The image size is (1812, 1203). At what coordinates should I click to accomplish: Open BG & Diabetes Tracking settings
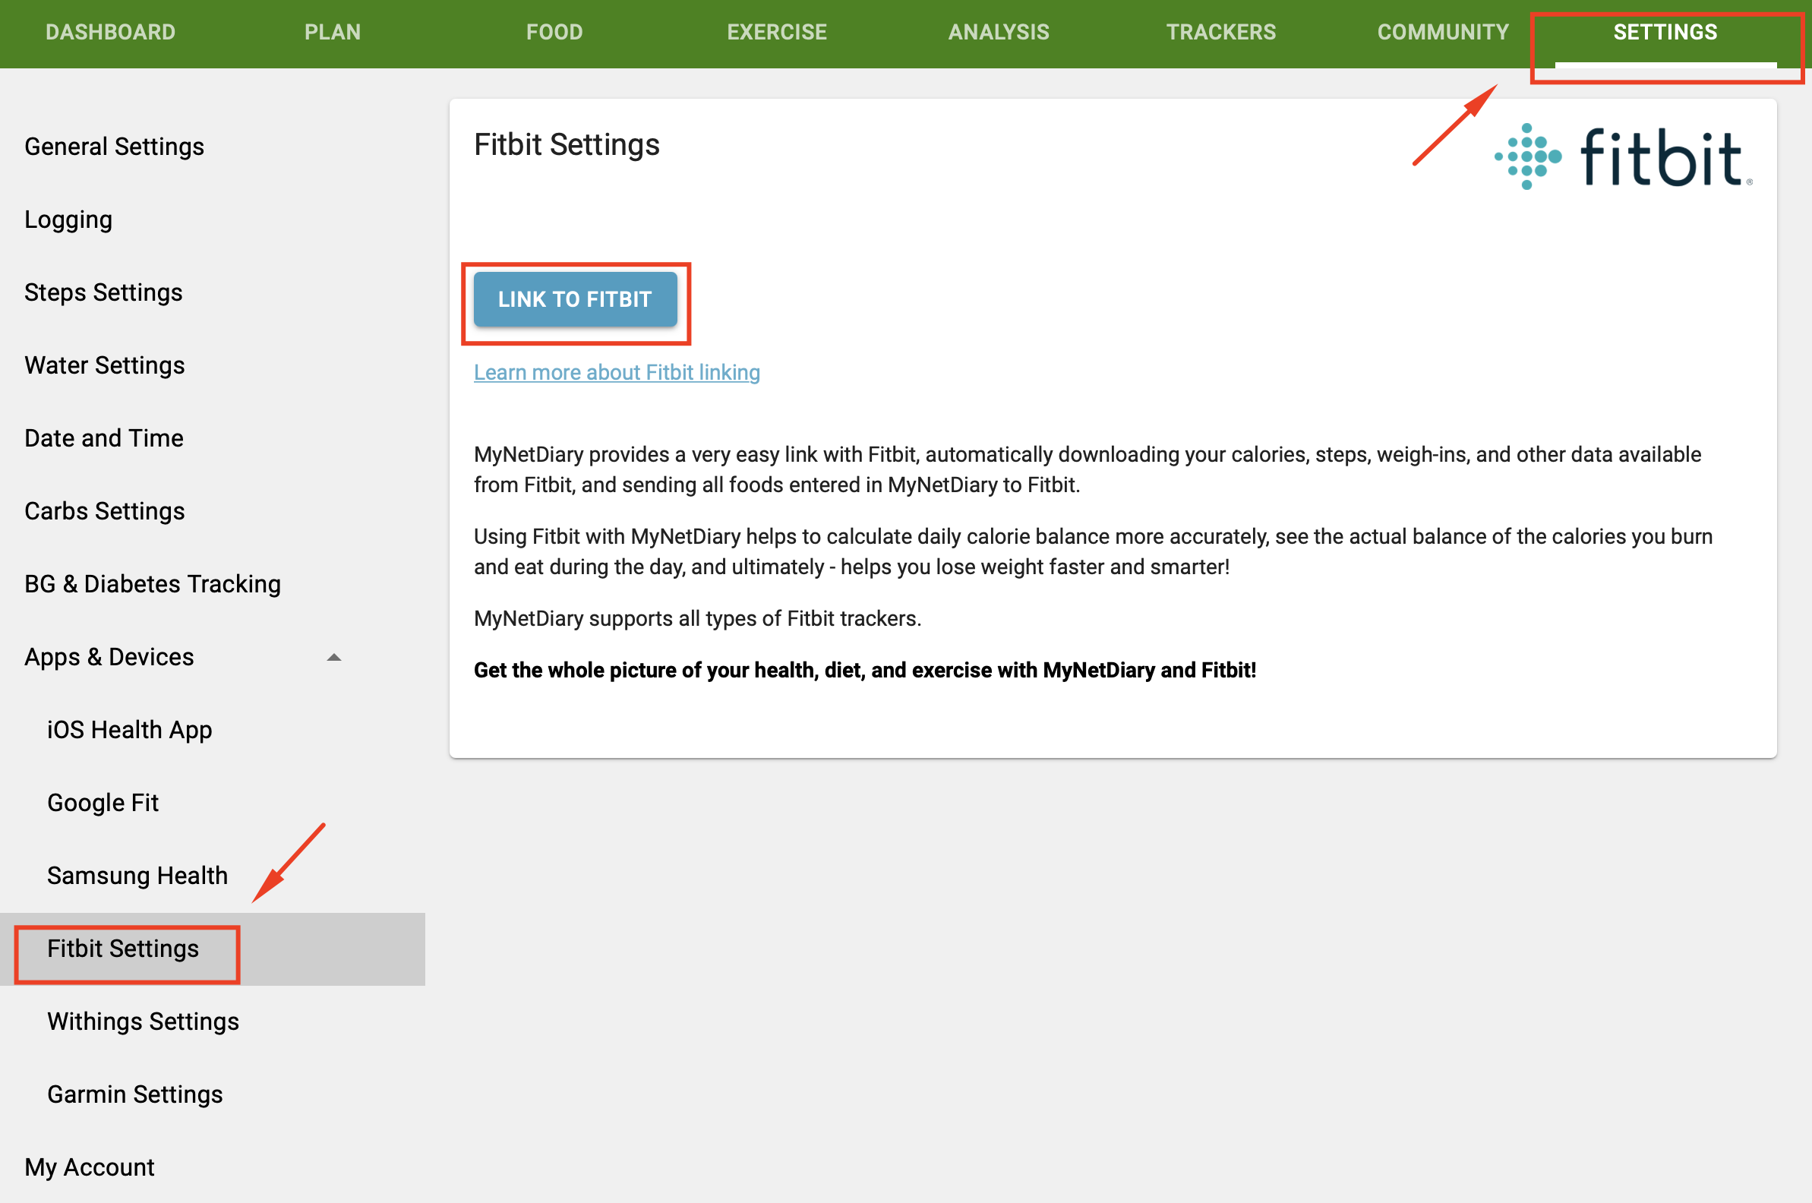point(153,584)
